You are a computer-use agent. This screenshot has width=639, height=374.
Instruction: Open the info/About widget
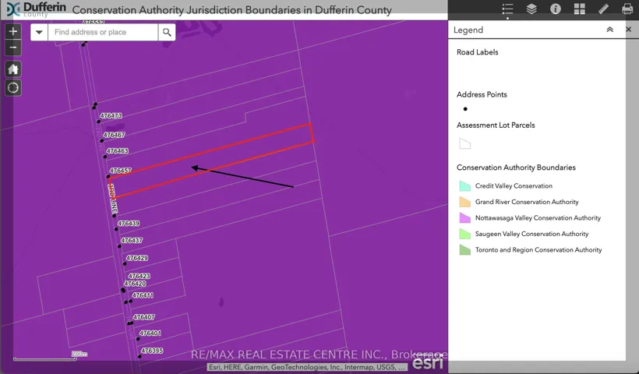click(x=556, y=9)
